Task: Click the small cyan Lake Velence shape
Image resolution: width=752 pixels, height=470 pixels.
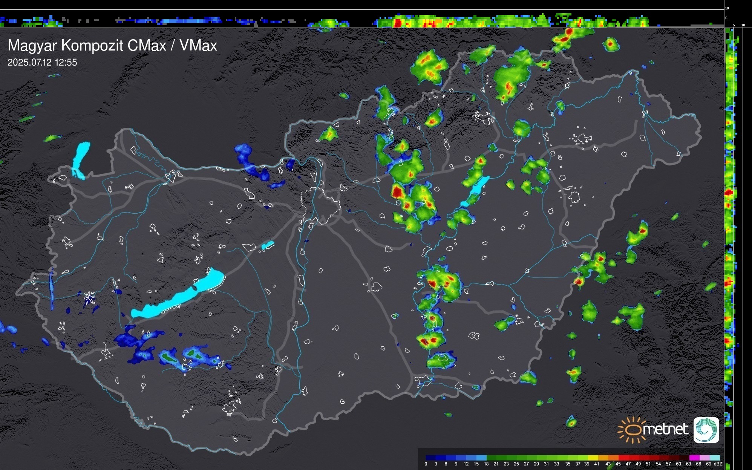Action: (x=267, y=245)
